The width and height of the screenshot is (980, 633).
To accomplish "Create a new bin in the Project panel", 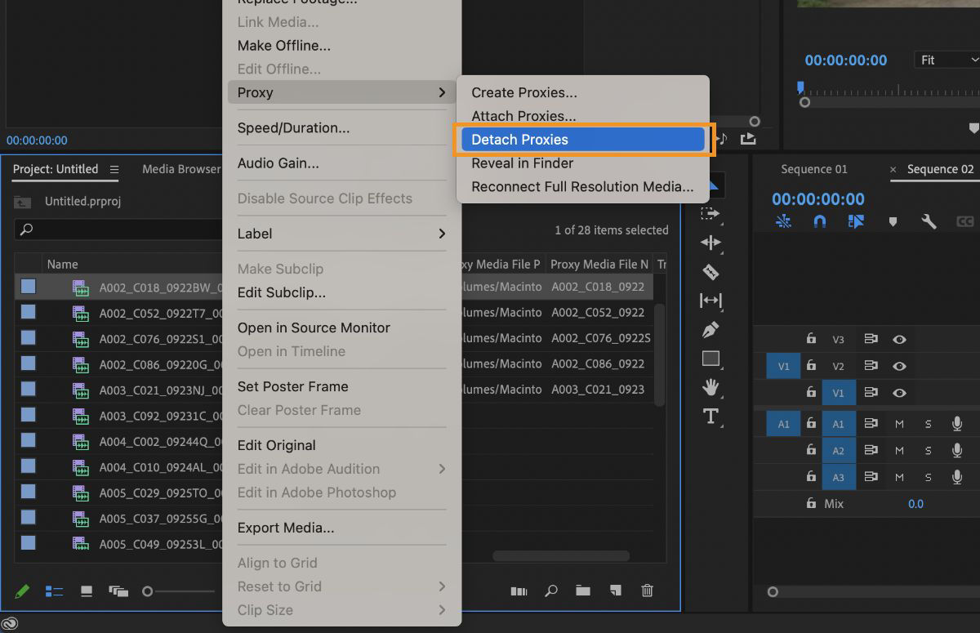I will (583, 591).
